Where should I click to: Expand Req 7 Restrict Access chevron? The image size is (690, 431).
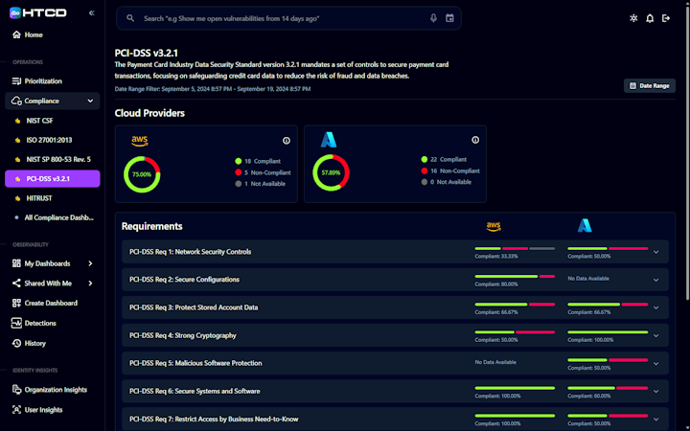pyautogui.click(x=655, y=420)
